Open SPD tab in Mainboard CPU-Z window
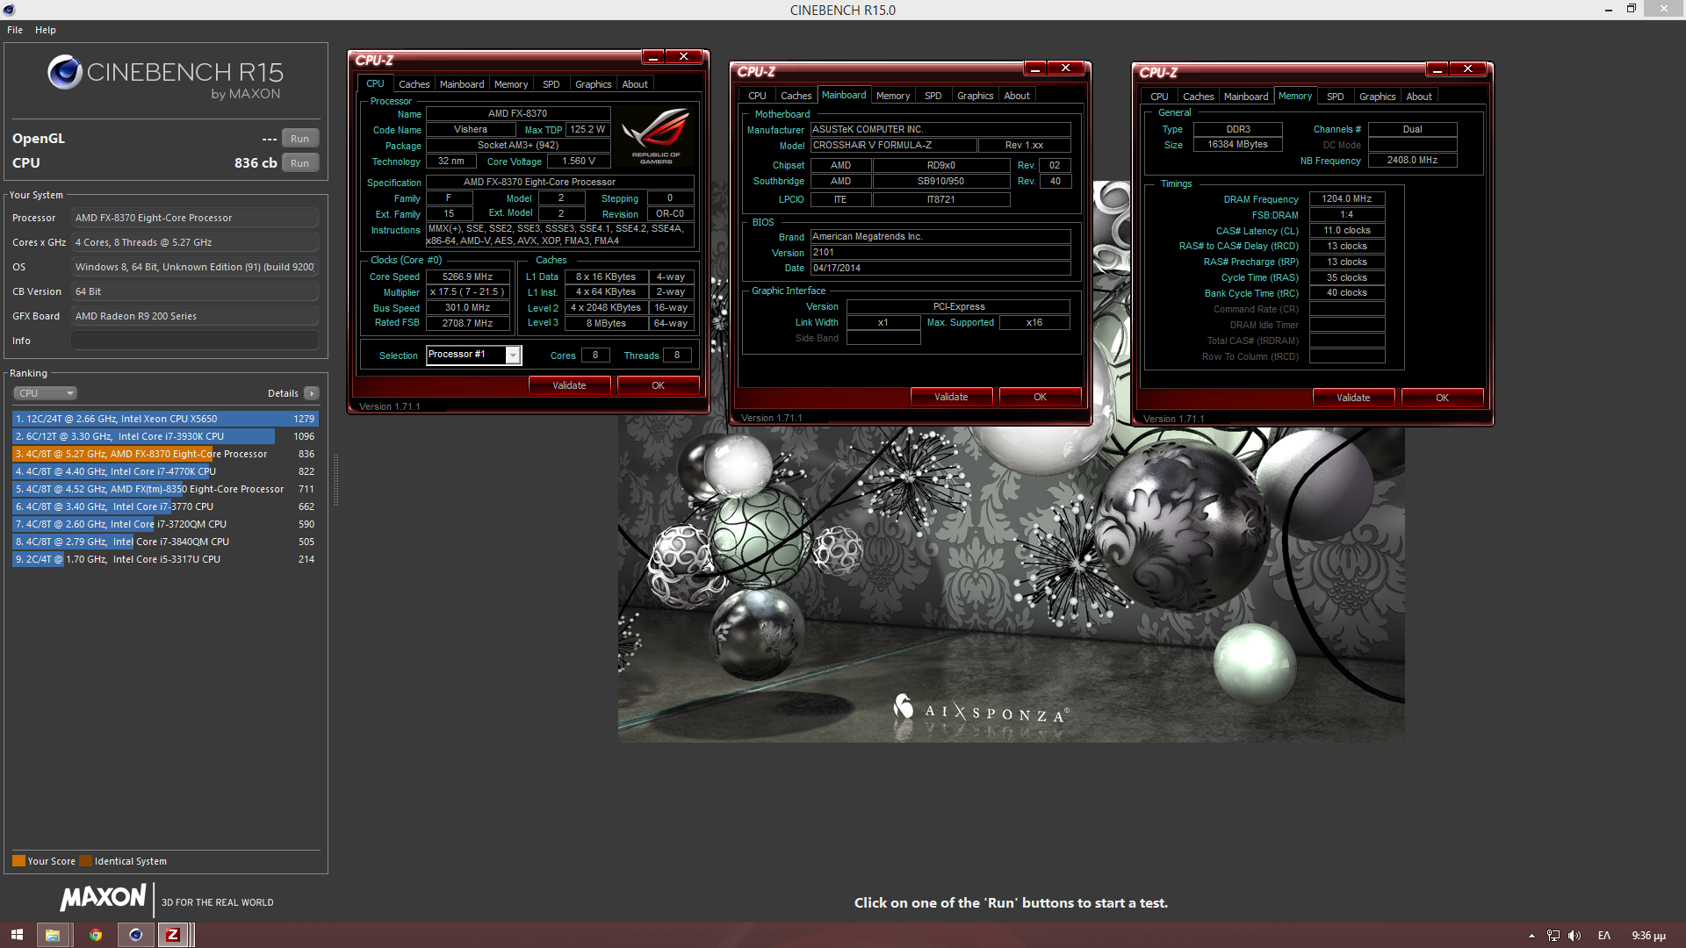This screenshot has width=1686, height=948. [x=933, y=96]
